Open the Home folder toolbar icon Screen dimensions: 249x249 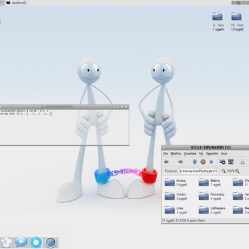click(222, 162)
